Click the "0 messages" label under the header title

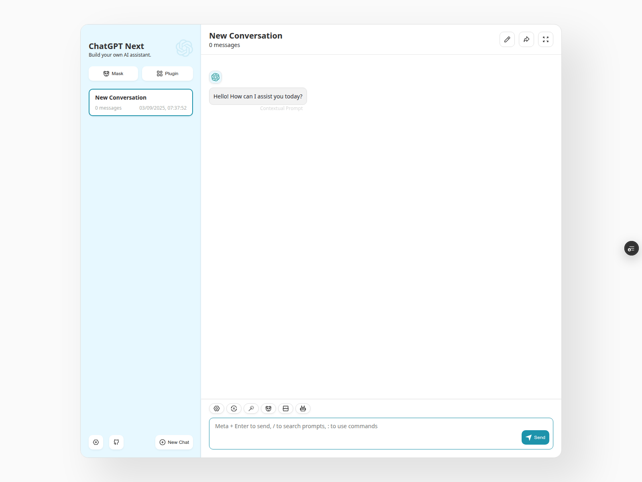click(224, 45)
